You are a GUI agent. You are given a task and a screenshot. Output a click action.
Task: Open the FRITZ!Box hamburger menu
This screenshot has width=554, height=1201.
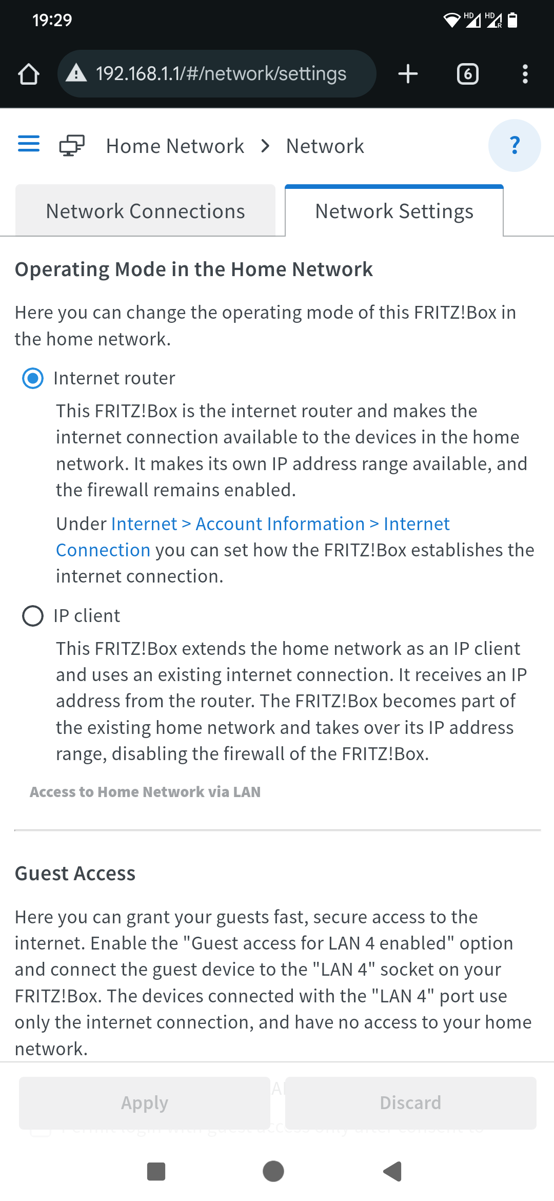pyautogui.click(x=29, y=144)
